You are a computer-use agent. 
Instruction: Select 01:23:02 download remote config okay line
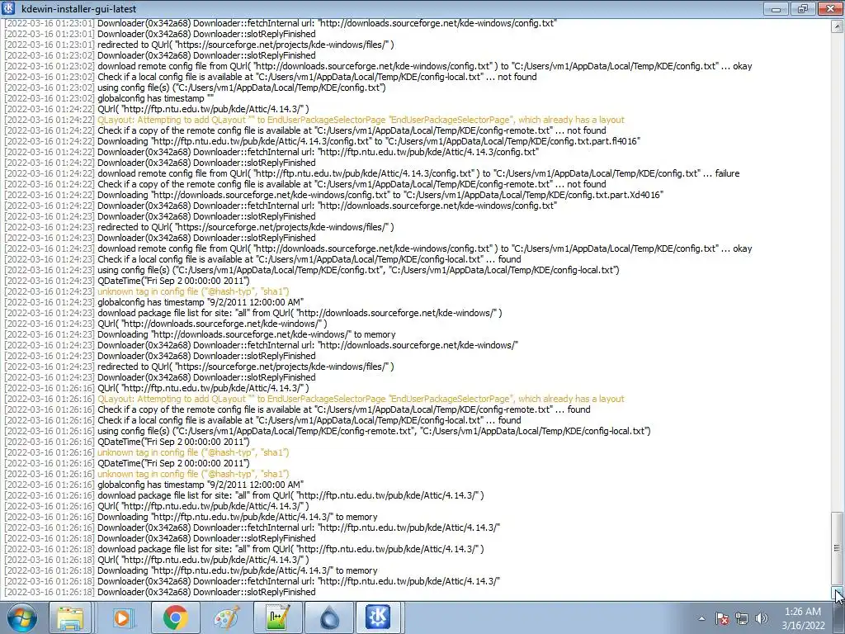pos(378,66)
